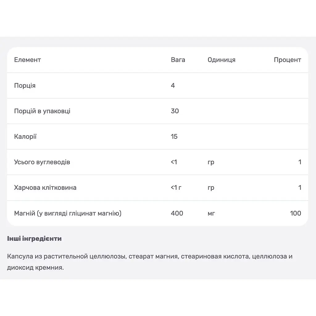Click the Елемент column header
This screenshot has height=316, width=316.
tap(27, 60)
